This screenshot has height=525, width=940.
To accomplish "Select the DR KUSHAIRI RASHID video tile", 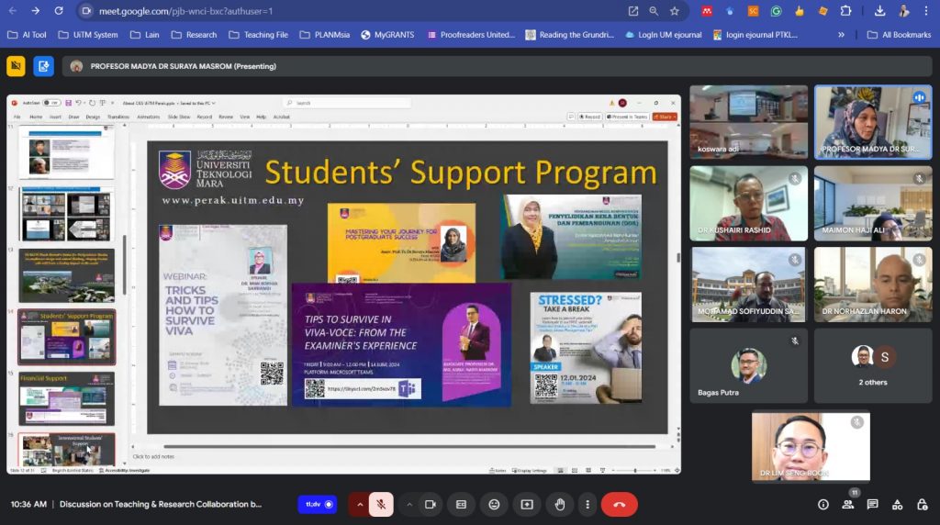I will (x=748, y=204).
